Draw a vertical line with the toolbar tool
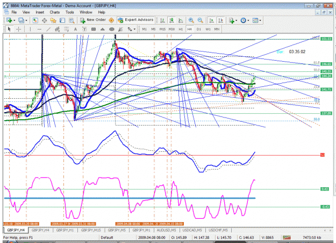Viewport: 336px width, 243px height. click(30, 30)
